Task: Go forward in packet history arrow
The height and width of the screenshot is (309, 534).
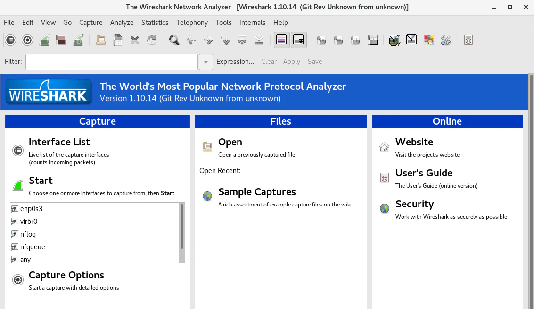Action: coord(208,40)
